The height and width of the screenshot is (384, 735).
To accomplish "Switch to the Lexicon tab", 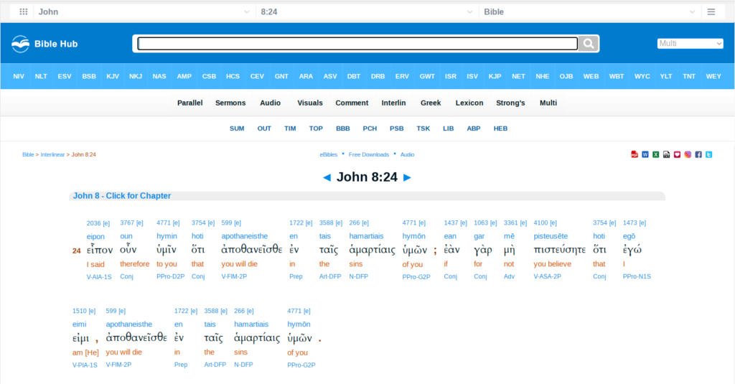I will click(x=469, y=103).
